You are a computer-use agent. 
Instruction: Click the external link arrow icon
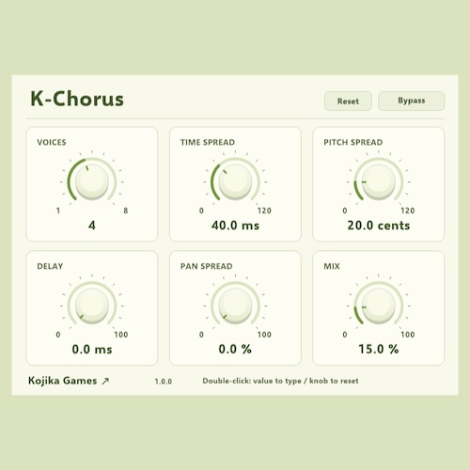(x=105, y=381)
